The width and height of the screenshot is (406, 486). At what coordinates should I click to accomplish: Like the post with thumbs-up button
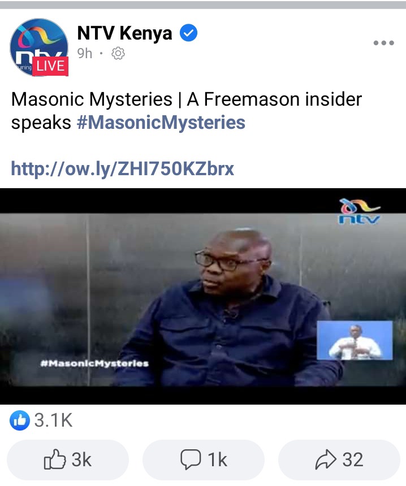(x=68, y=459)
